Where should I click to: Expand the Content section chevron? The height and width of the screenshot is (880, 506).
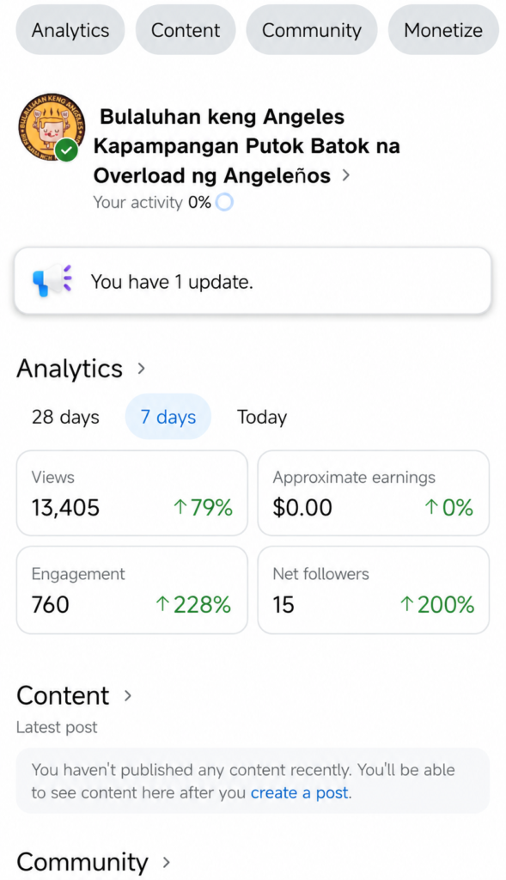click(x=128, y=696)
